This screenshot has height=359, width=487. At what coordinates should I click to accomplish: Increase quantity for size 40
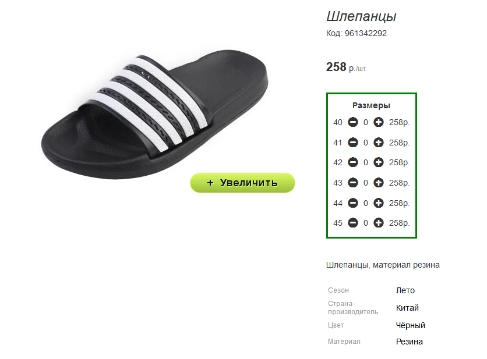[x=378, y=122]
